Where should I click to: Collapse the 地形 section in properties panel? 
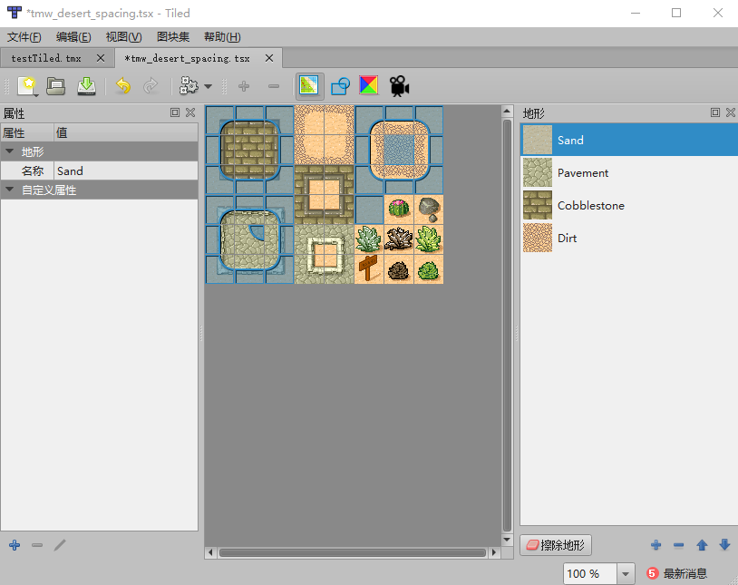pos(11,151)
